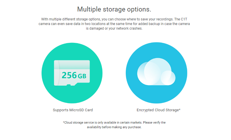The height and width of the screenshot is (140, 231).
Task: Click the notch on the card's bottom edge
Action: (x=69, y=85)
